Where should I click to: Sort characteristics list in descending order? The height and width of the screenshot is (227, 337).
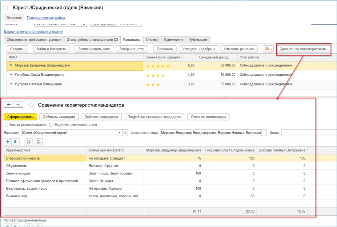(x=39, y=142)
